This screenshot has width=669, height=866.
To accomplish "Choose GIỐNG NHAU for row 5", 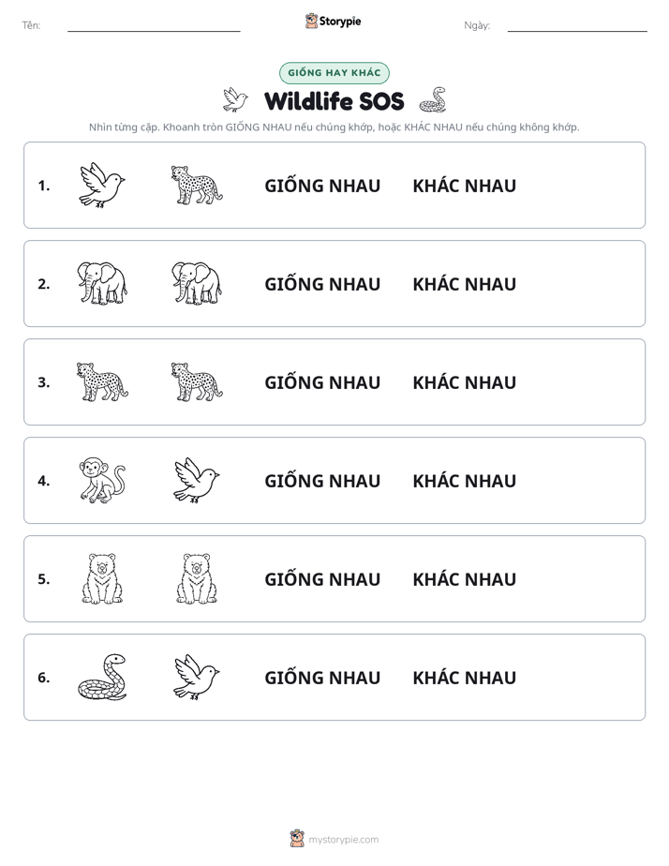I will (x=322, y=579).
